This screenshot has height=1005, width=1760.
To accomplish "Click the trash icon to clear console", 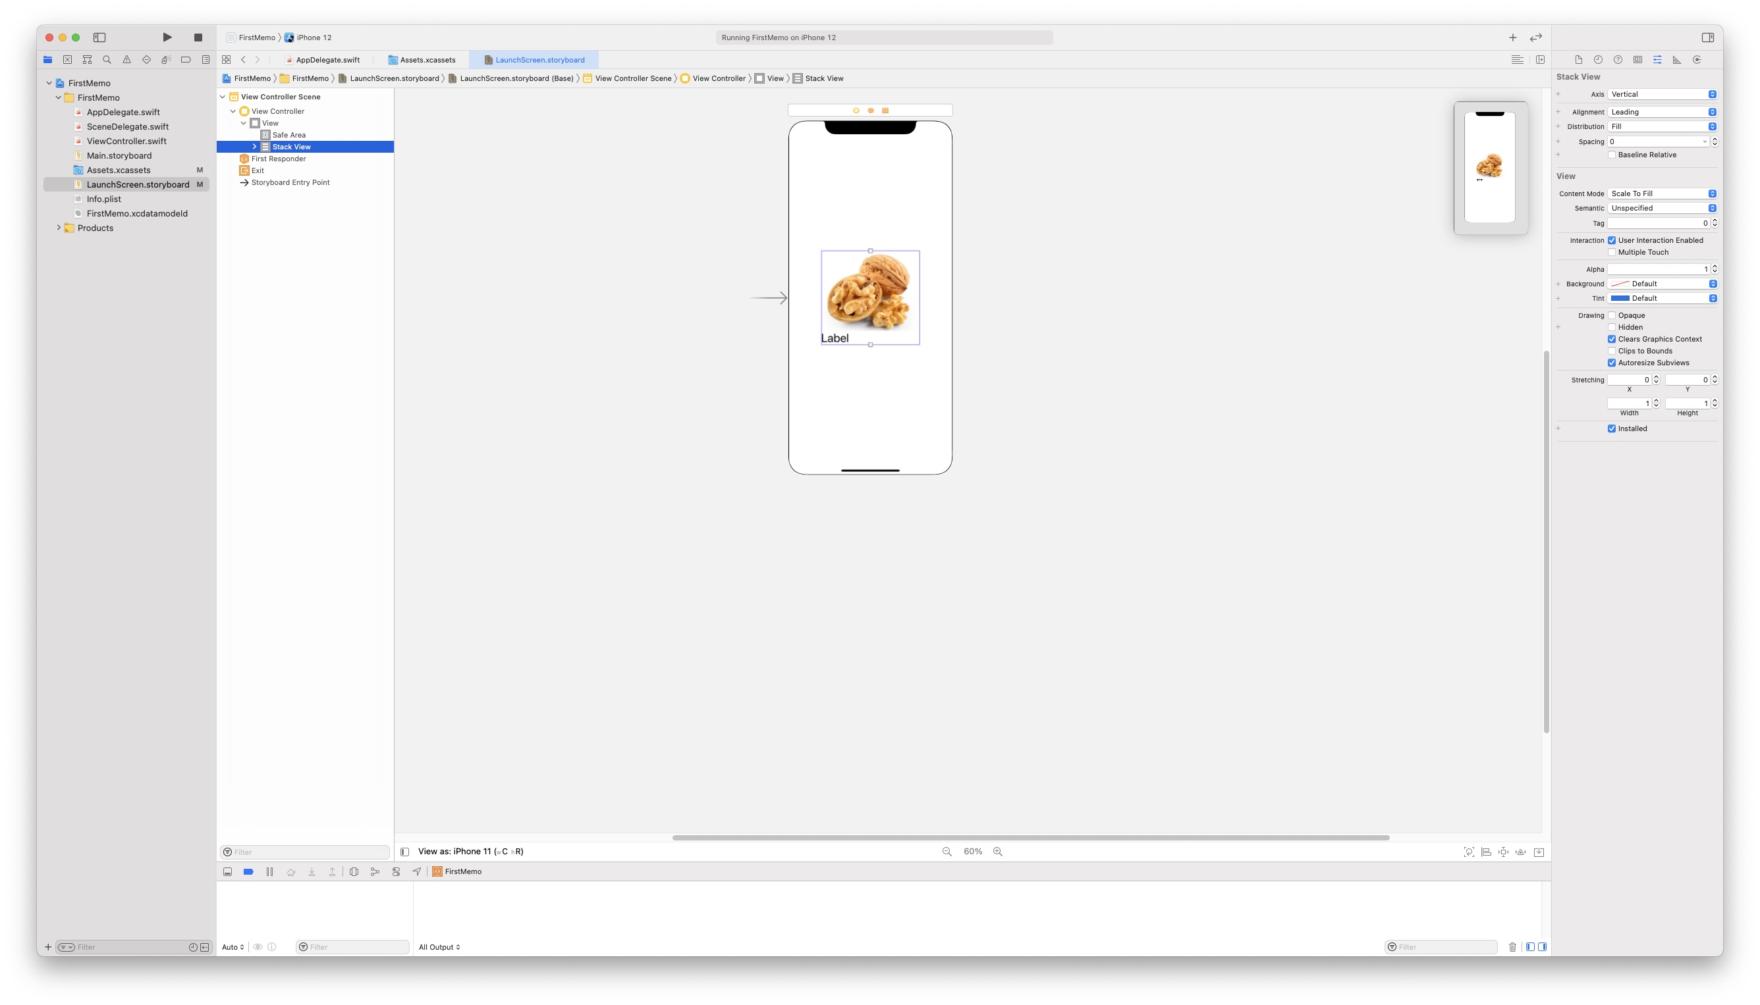I will click(1512, 947).
